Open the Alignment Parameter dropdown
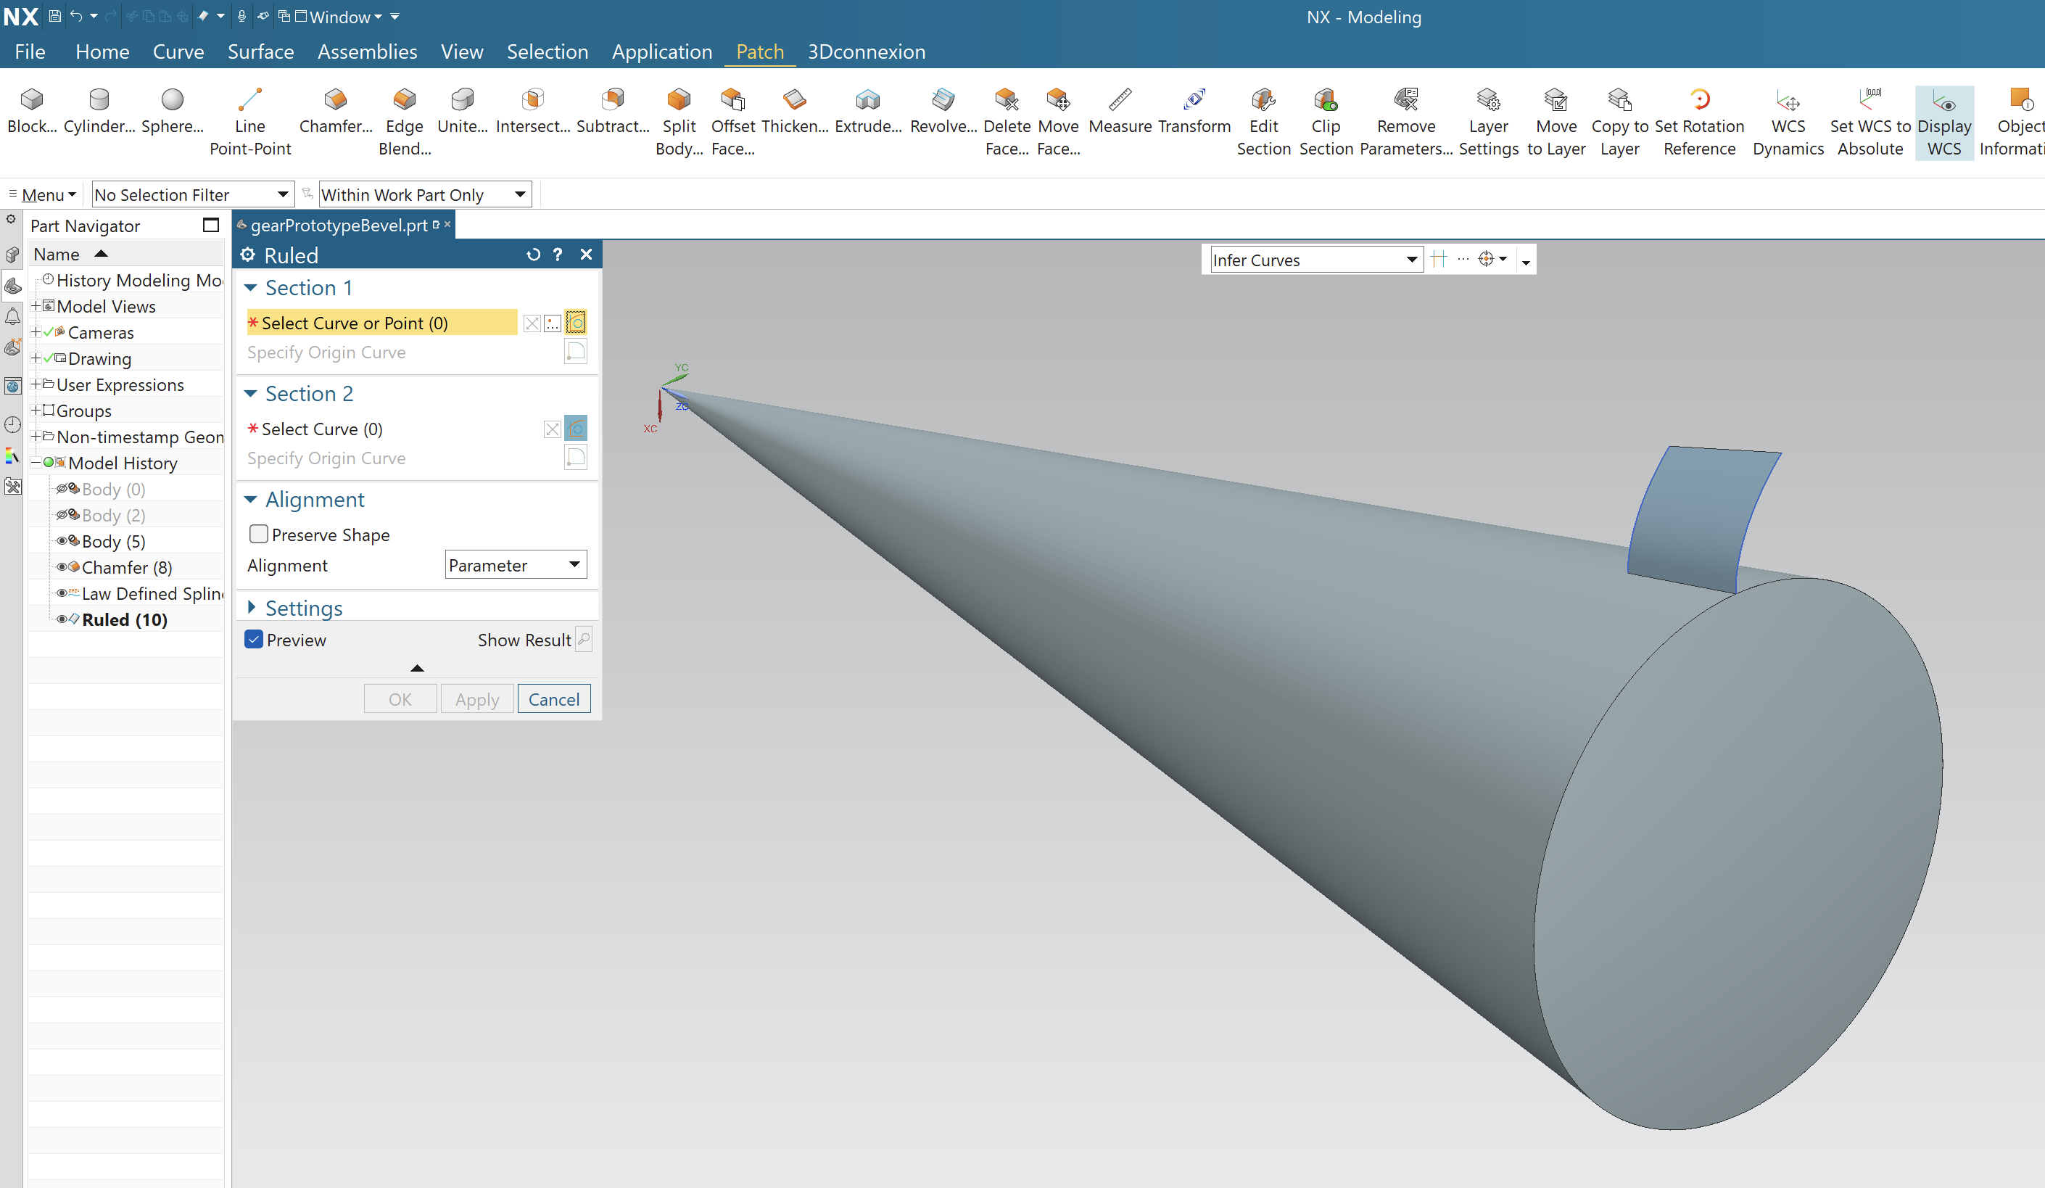The height and width of the screenshot is (1188, 2045). (516, 565)
